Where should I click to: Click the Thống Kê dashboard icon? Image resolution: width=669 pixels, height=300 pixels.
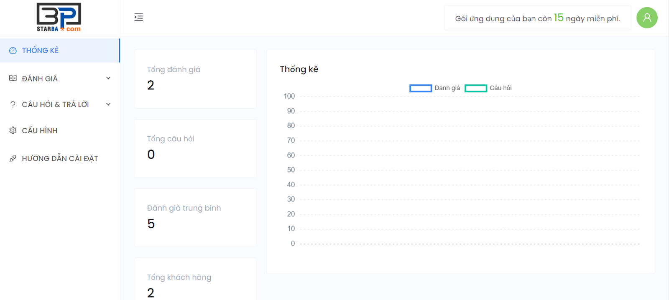tap(13, 51)
